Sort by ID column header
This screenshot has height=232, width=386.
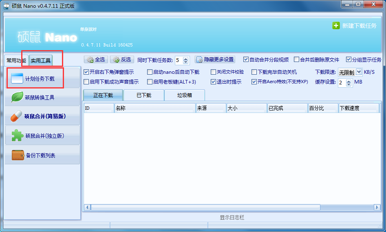[99, 108]
